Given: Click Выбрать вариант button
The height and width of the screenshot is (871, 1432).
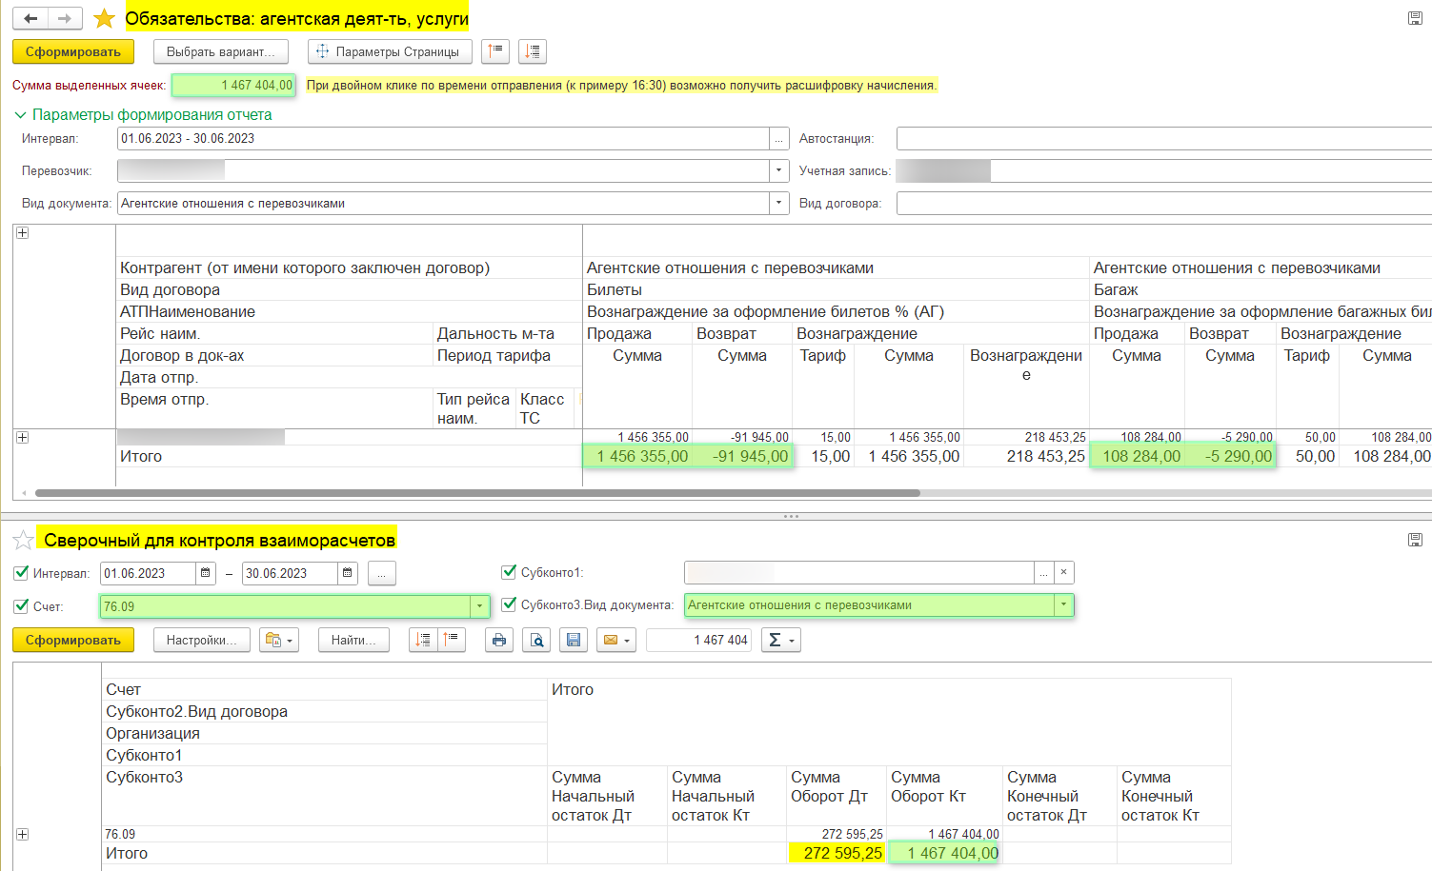Looking at the screenshot, I should (x=220, y=51).
